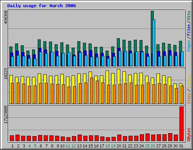Click green weekend day label 5
The image size is (193, 150).
click(x=35, y=146)
